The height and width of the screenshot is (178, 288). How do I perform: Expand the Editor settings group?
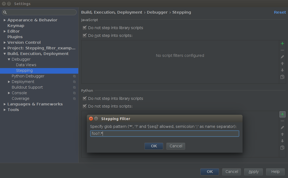coord(5,31)
